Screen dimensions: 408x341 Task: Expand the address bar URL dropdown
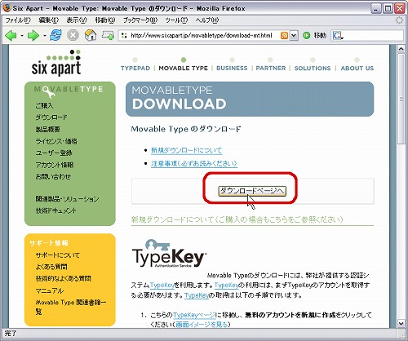click(294, 36)
